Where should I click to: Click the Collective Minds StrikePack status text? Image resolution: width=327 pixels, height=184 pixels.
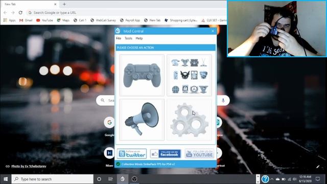point(148,164)
